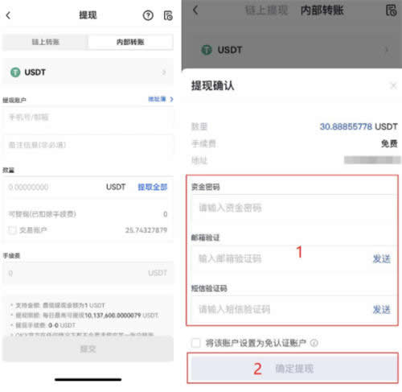402x392 pixels.
Task: Close the 提现确认 dialog with X
Action: point(393,86)
